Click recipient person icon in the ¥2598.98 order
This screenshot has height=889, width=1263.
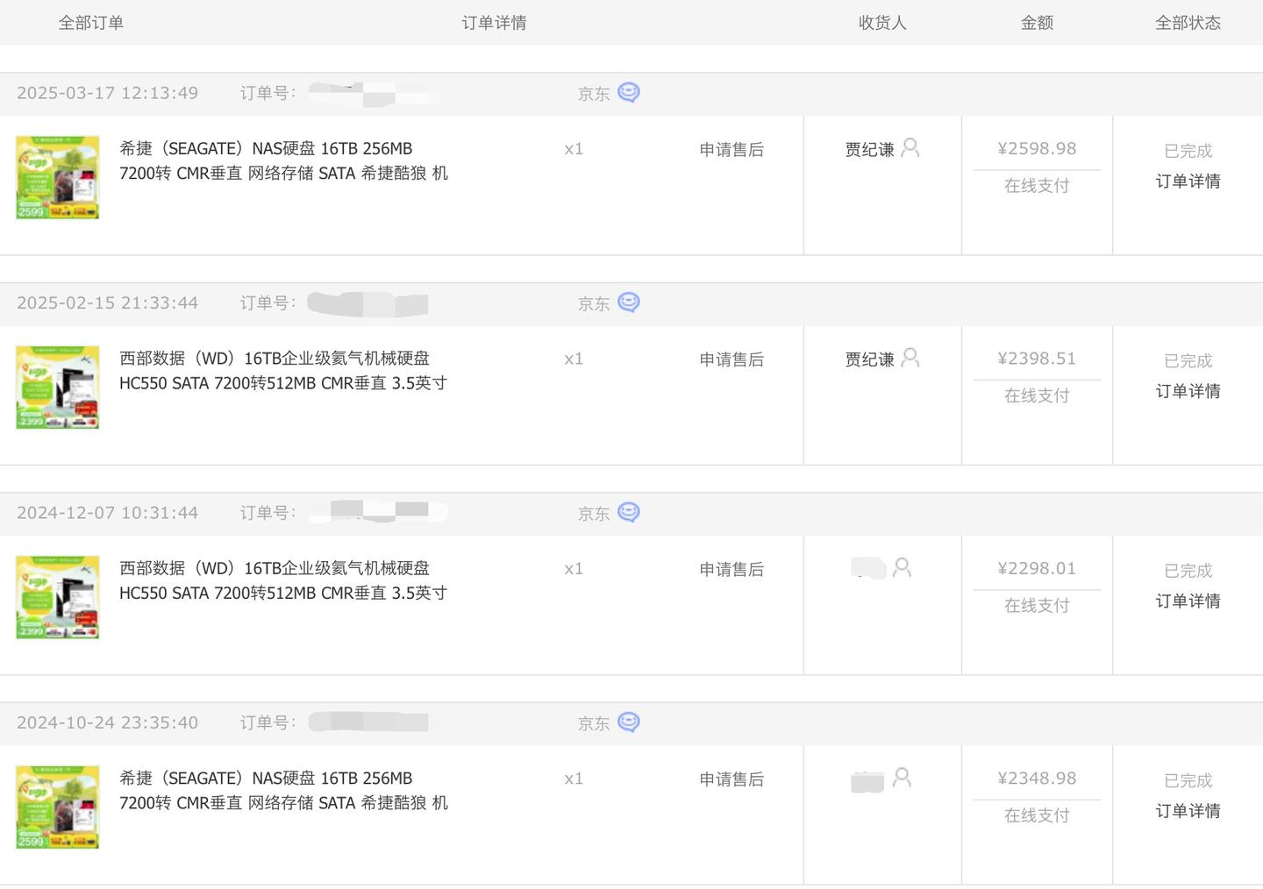pyautogui.click(x=910, y=147)
